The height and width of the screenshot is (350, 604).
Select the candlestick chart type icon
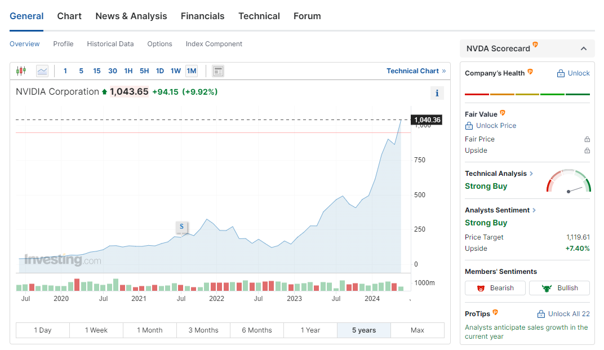click(21, 71)
